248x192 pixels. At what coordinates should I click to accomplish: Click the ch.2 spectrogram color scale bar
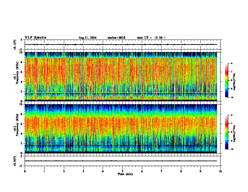pyautogui.click(x=227, y=132)
